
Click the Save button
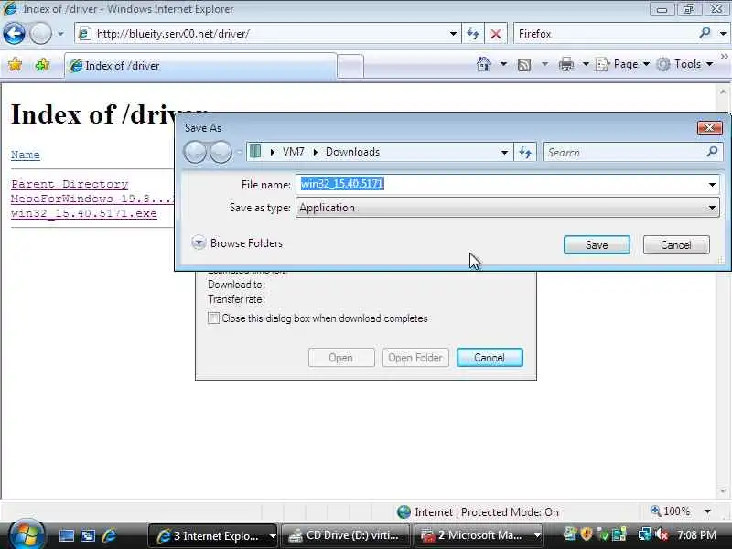click(x=597, y=244)
